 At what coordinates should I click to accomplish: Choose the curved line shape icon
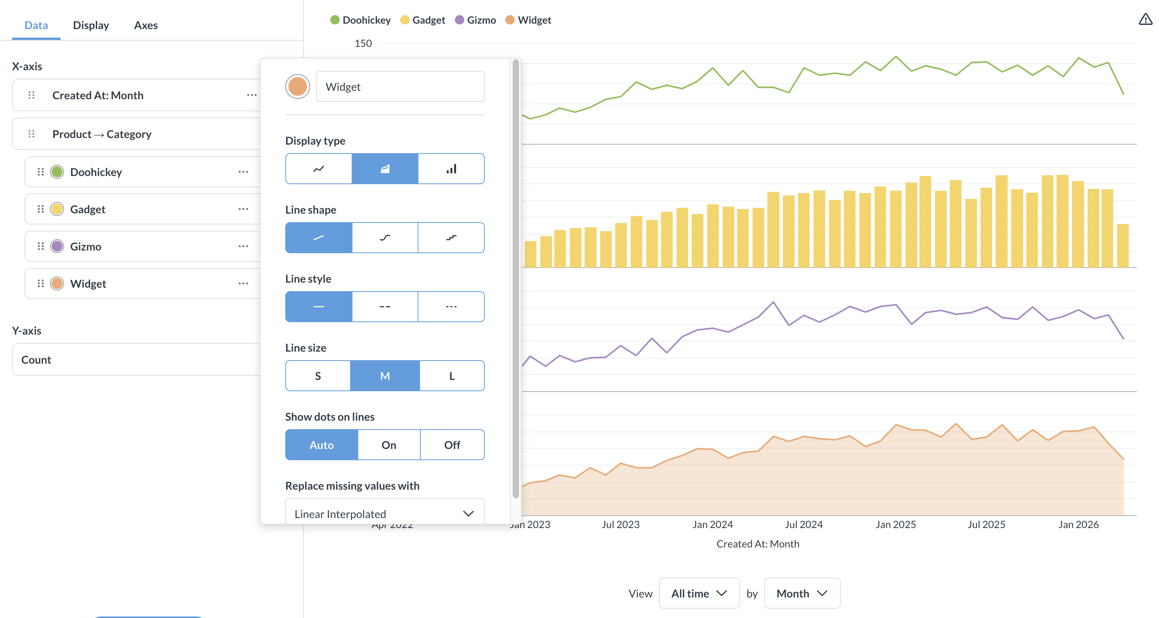pyautogui.click(x=385, y=238)
